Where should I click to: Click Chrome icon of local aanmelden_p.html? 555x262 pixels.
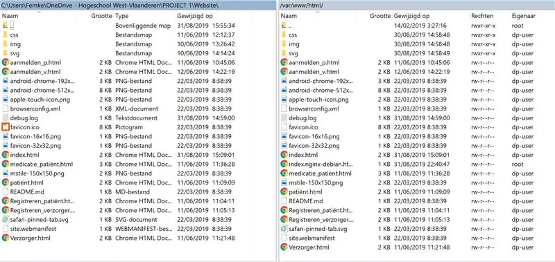point(6,62)
